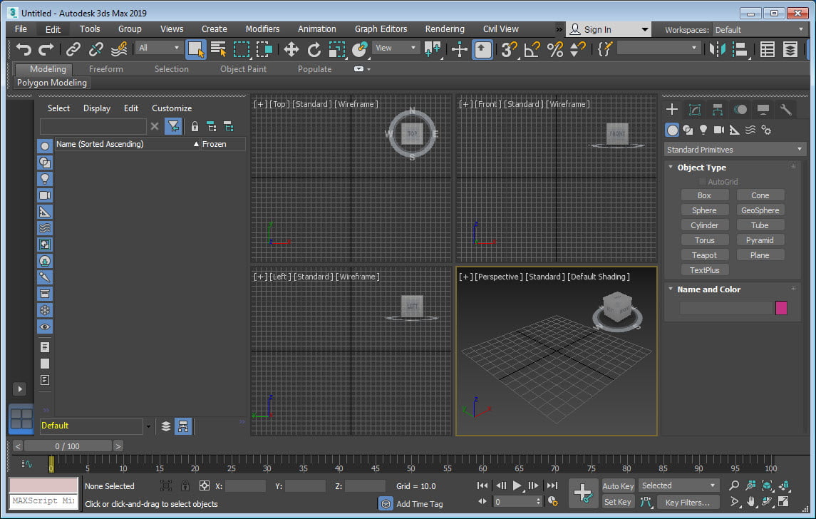The height and width of the screenshot is (519, 816).
Task: Click the Zoom magnifier viewport control
Action: point(734,485)
